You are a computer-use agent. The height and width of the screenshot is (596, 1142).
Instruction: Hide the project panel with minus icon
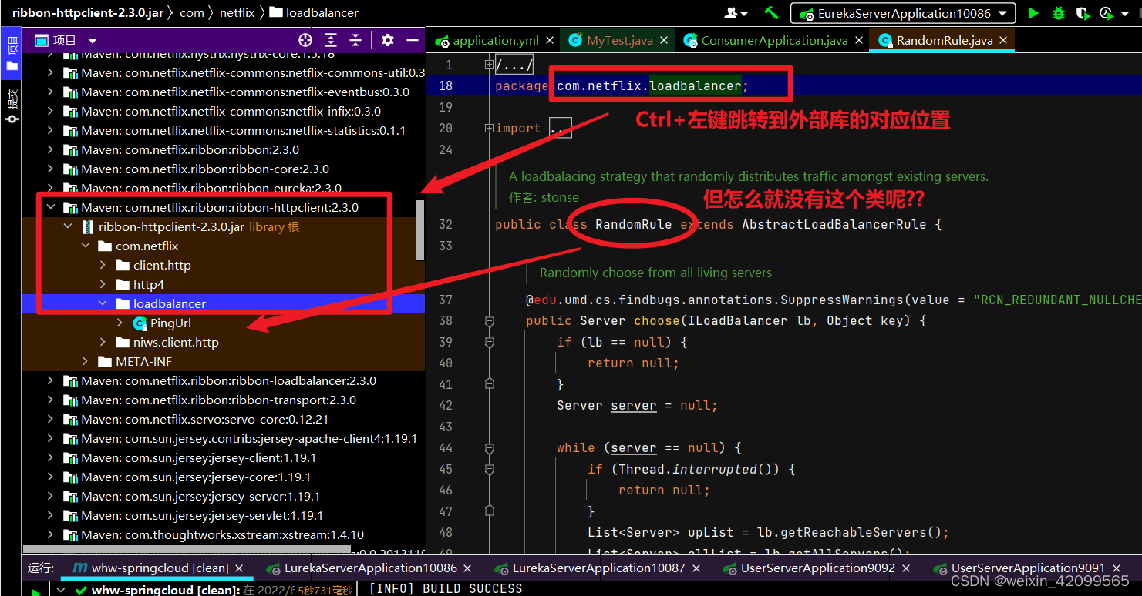click(413, 40)
